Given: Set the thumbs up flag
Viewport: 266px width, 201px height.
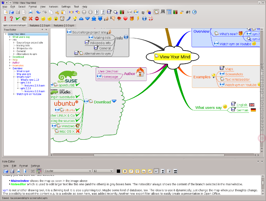Looking at the screenshot, I should point(106,18).
